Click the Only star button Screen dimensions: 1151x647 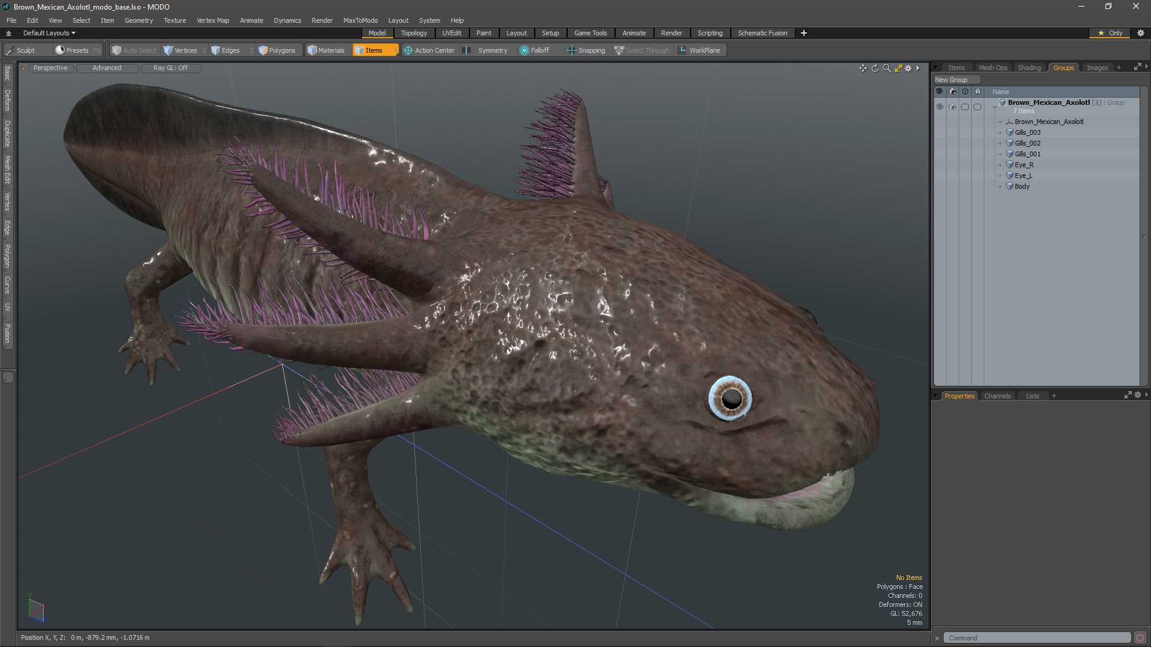(1110, 33)
